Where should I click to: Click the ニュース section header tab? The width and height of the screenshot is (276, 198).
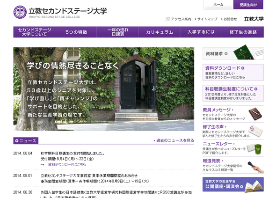(26, 141)
